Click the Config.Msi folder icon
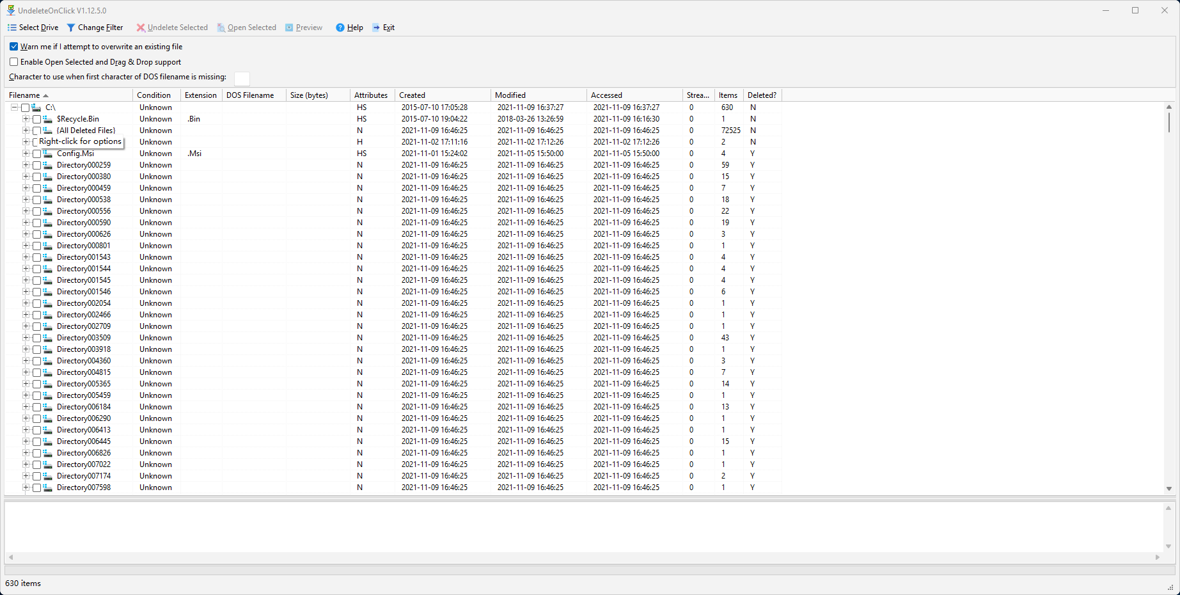 (x=47, y=154)
